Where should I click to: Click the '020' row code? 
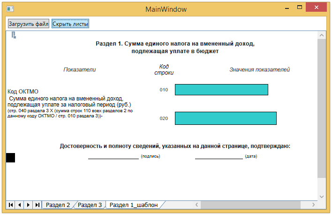(x=164, y=118)
